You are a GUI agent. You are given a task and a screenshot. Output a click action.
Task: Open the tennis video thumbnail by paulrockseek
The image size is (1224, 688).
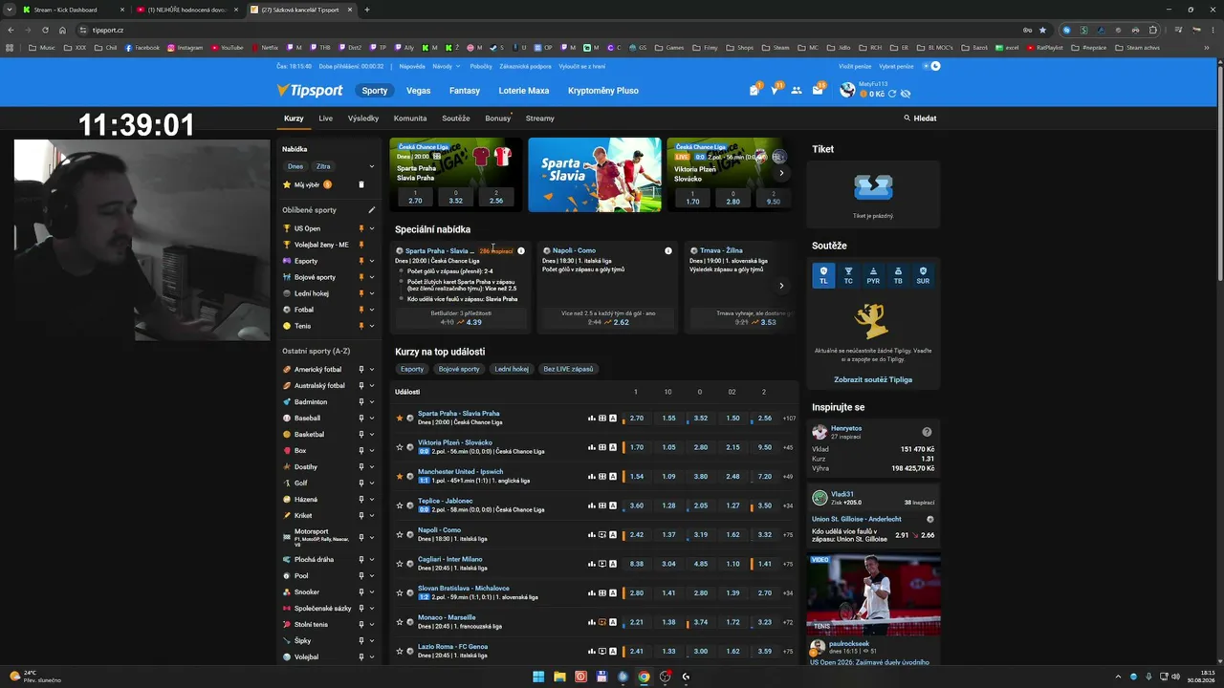[x=873, y=593]
